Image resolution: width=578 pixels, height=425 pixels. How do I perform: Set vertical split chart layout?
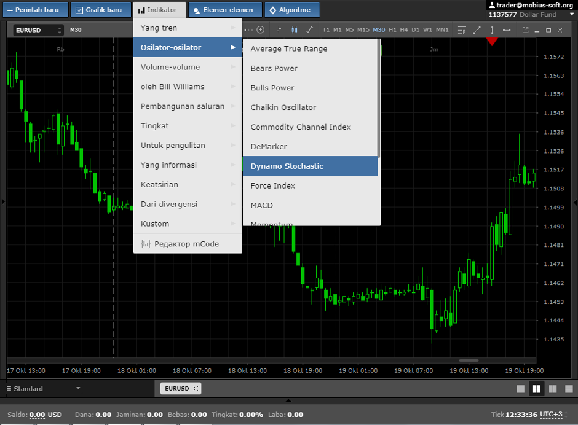553,389
